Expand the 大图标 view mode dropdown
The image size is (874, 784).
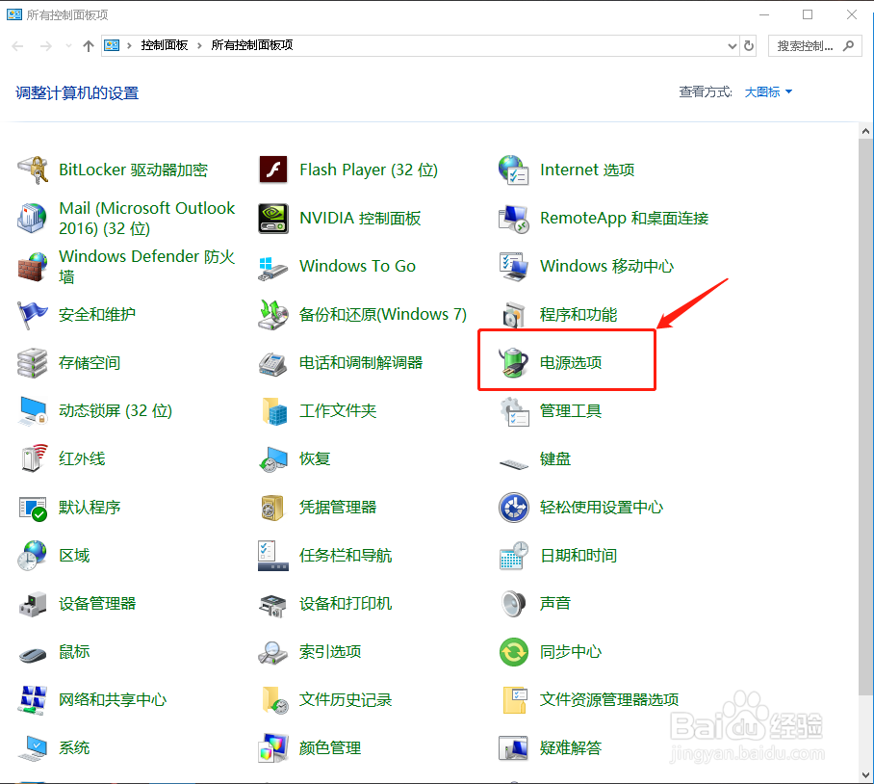click(769, 92)
